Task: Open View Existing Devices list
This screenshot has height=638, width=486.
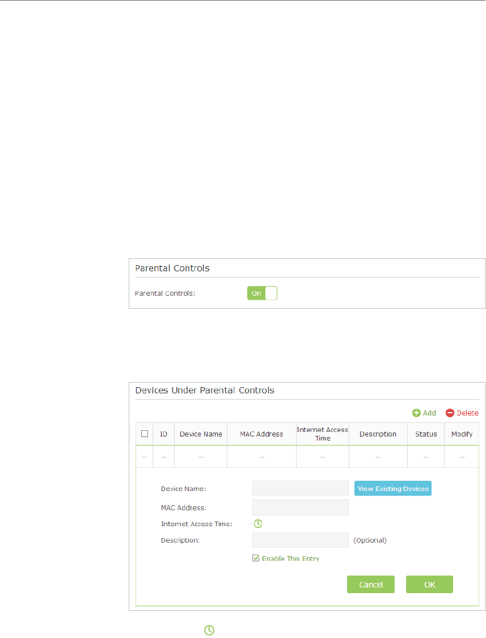Action: point(393,488)
